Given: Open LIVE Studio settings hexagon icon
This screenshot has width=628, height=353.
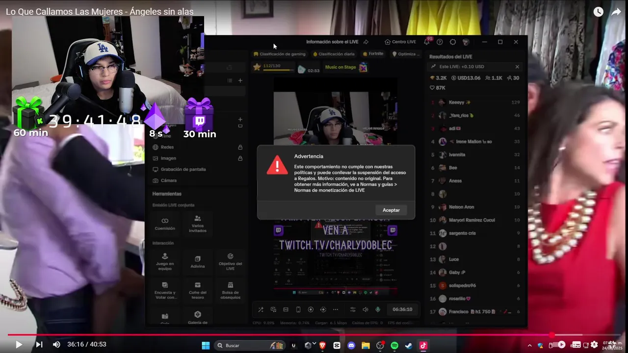Looking at the screenshot, I should click(x=453, y=42).
